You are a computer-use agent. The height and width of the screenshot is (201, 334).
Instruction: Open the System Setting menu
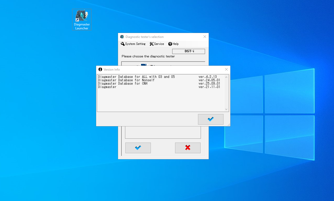(x=133, y=44)
